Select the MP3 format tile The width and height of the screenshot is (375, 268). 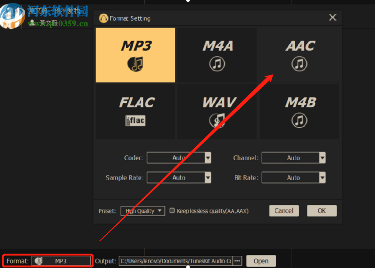135,55
